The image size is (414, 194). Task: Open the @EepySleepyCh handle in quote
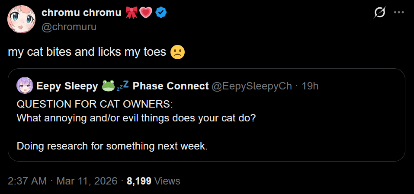(251, 86)
